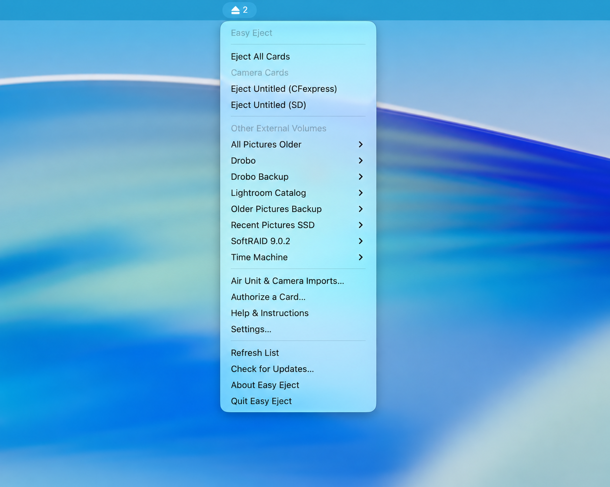Eject the Untitled CFexpress card
The height and width of the screenshot is (487, 610).
(x=298, y=89)
